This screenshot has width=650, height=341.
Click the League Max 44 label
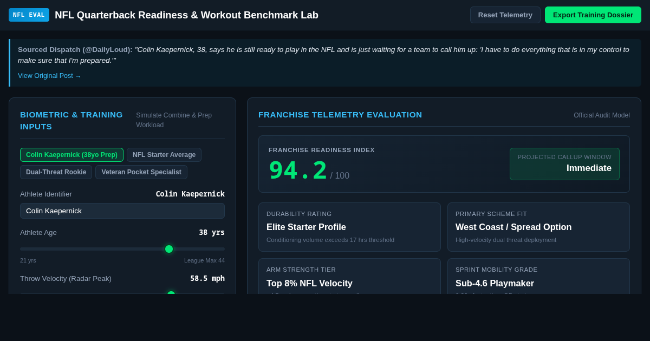[x=204, y=260]
